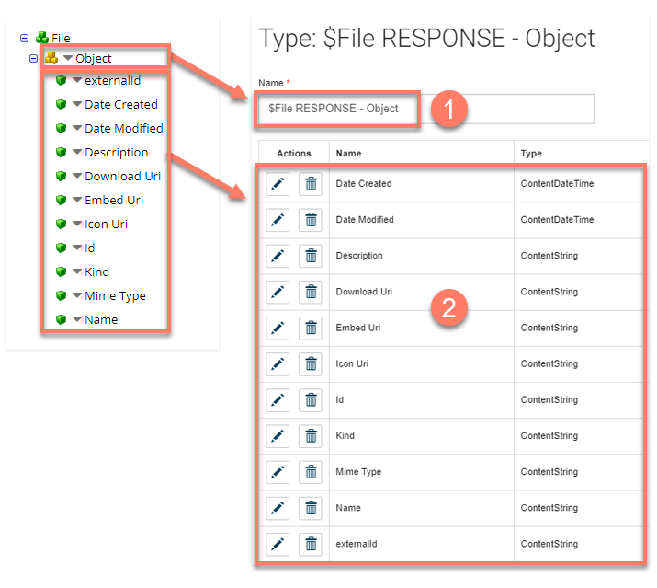Open dropdown arrow beside Mime Type

[x=77, y=295]
